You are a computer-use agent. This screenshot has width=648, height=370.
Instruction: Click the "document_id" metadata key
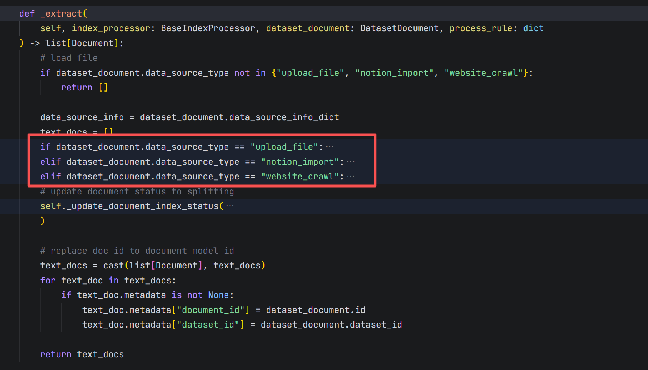point(211,310)
